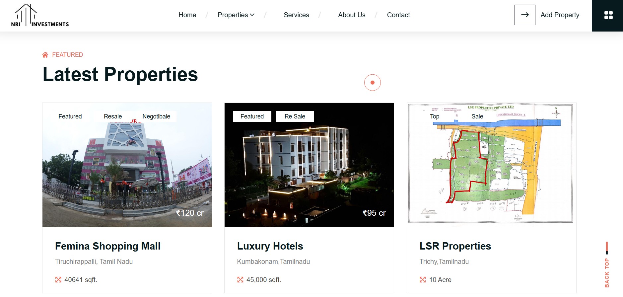Screen dimensions: 623x297
Task: Click area icon next to 10 Acre
Action: click(x=423, y=280)
